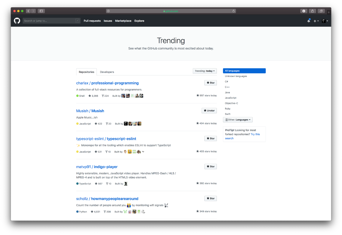Switch to the Developers tab

(x=107, y=72)
